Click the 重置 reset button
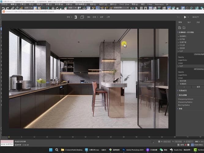Screen dimensions: 204x153 coord(198,87)
